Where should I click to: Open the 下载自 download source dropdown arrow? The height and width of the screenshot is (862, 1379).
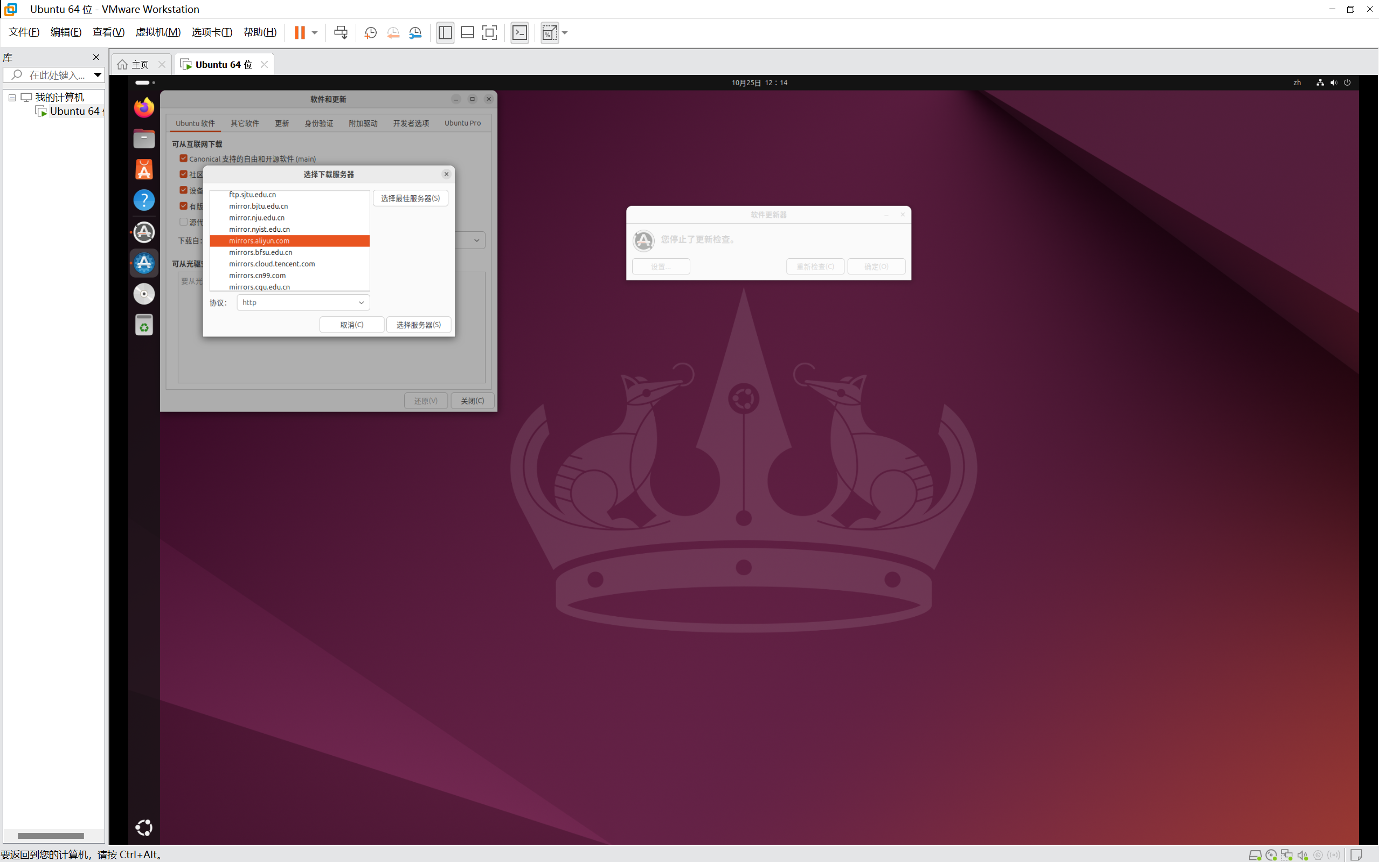coord(476,240)
